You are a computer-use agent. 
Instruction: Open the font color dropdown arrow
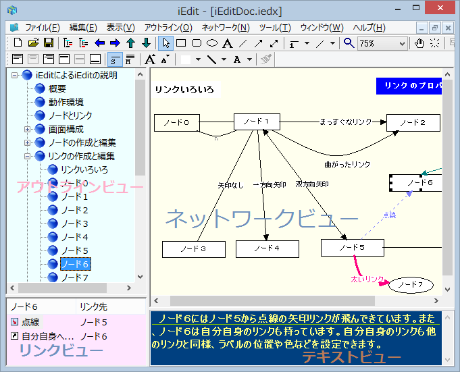[249, 59]
